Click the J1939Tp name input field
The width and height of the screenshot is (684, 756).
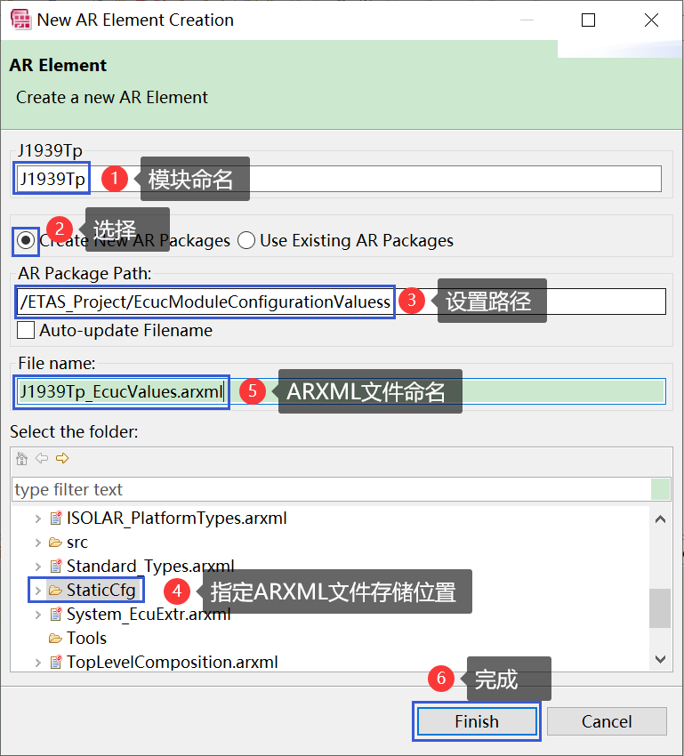[x=339, y=179]
